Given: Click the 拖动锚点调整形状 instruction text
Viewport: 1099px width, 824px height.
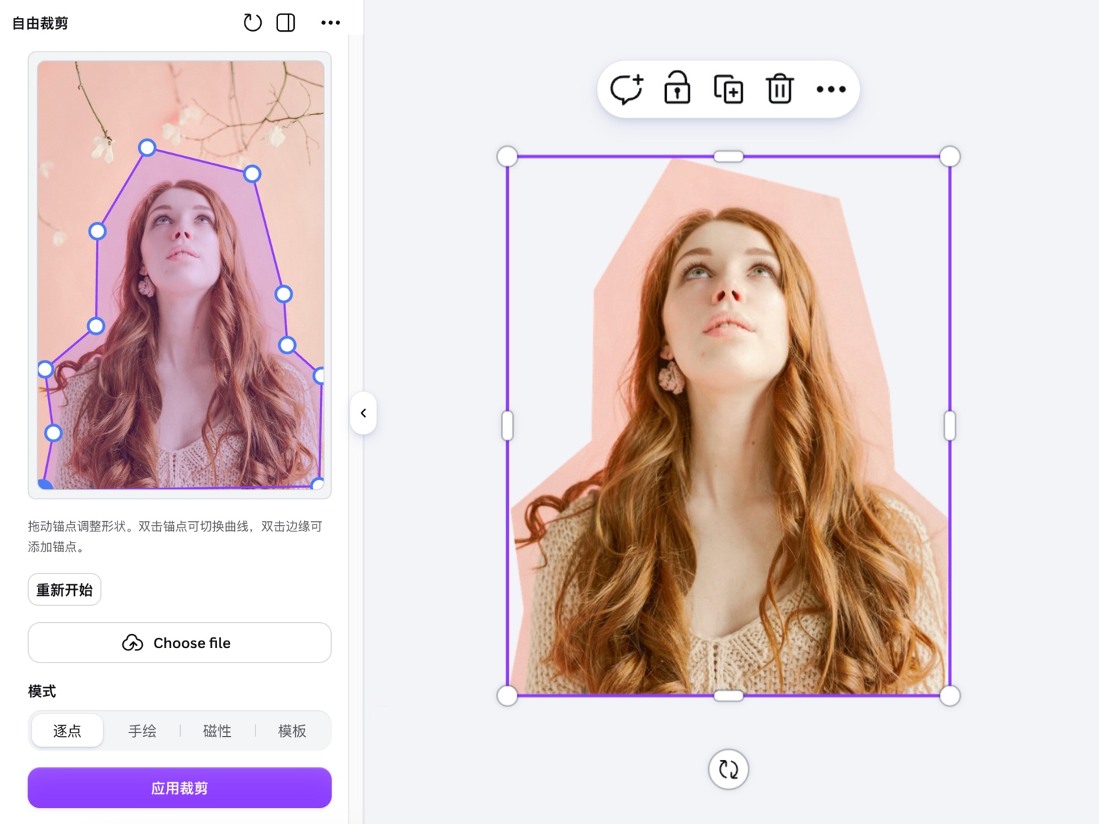Looking at the screenshot, I should pyautogui.click(x=175, y=536).
